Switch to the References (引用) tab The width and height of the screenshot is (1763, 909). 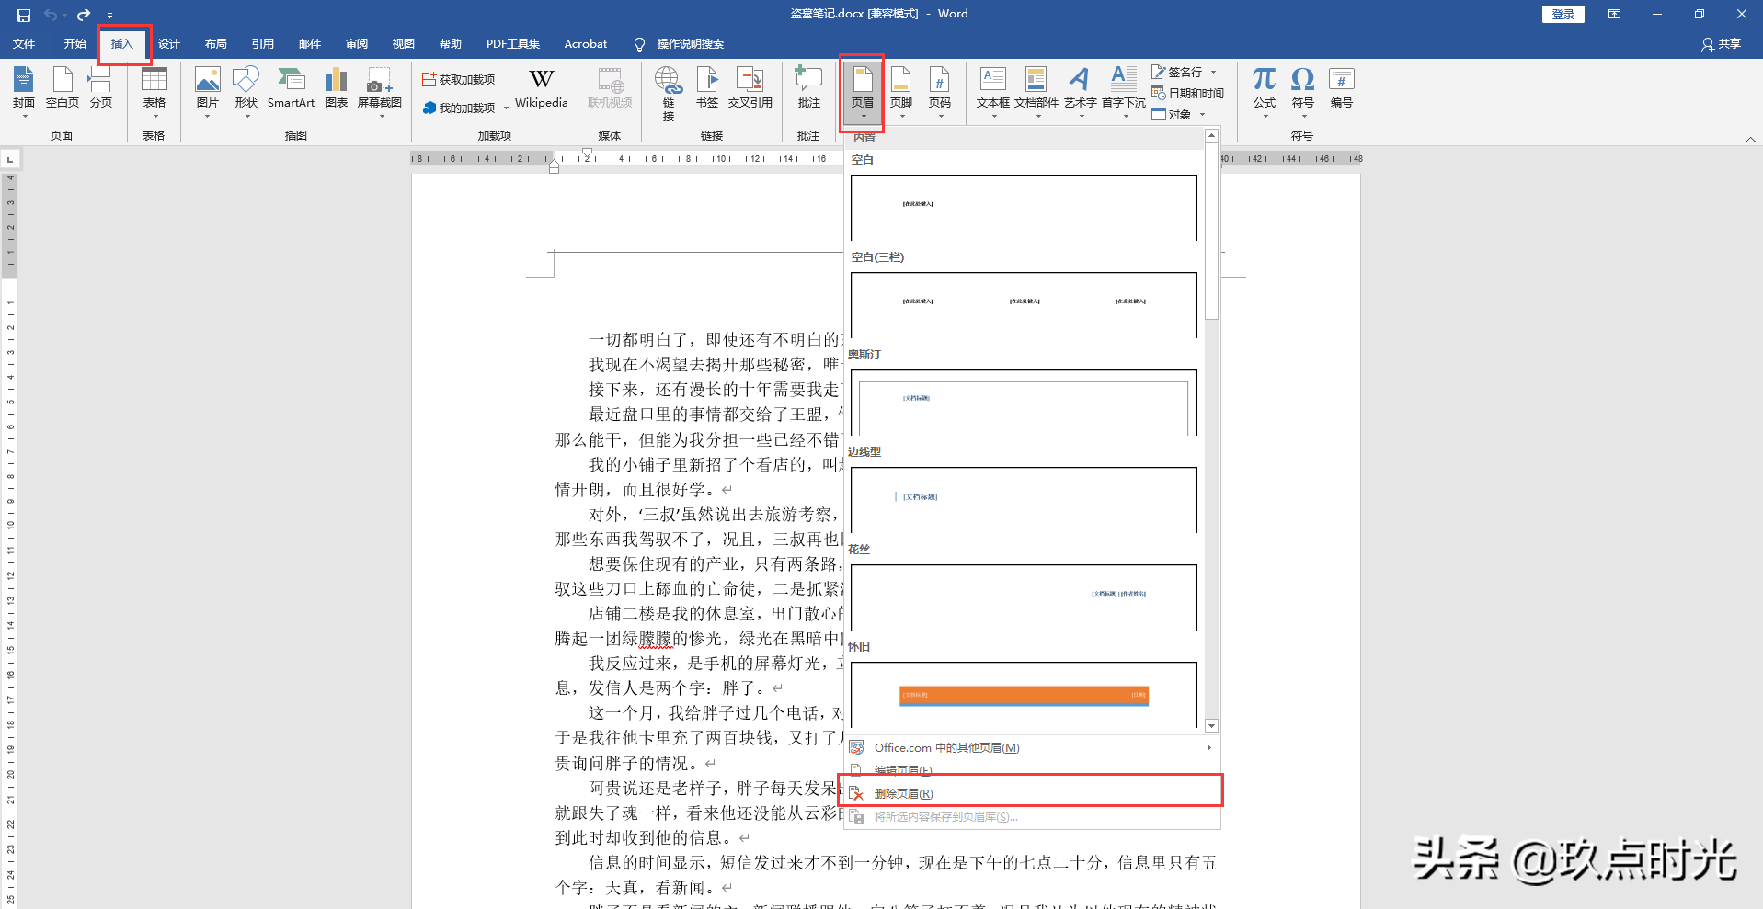pos(263,44)
